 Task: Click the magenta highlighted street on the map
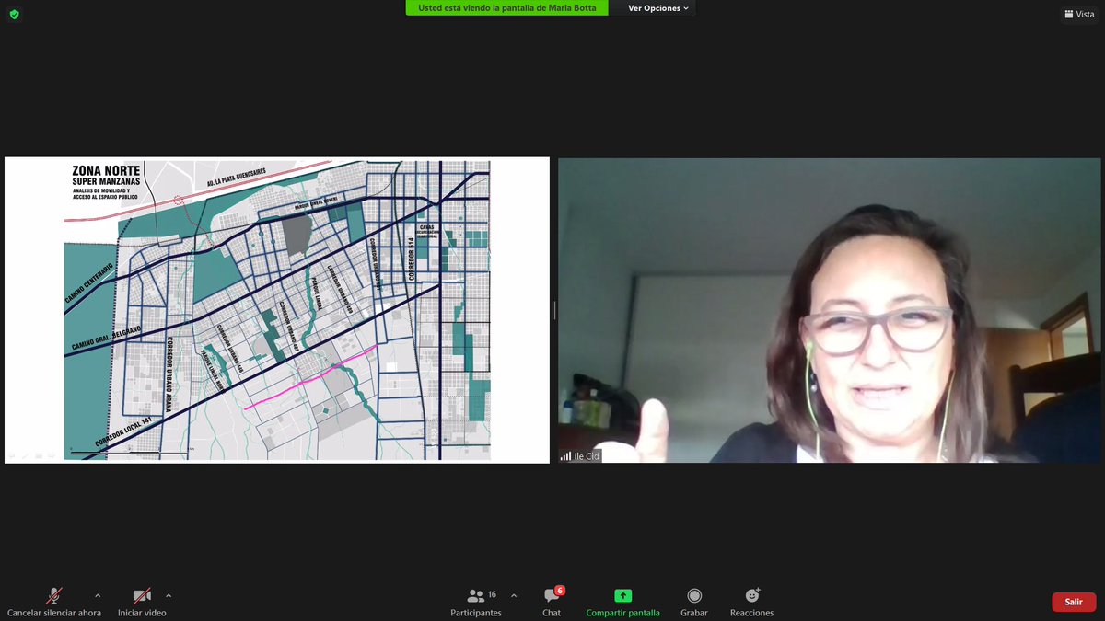point(310,377)
